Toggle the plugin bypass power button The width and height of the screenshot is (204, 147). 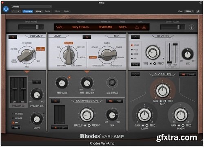6,9
